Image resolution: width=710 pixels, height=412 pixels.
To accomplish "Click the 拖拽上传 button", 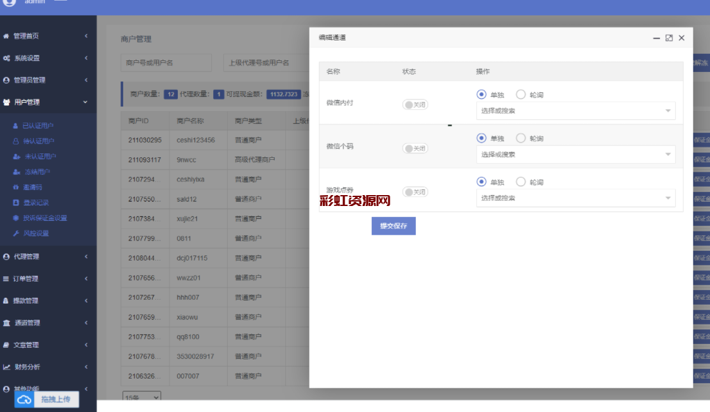I will point(56,399).
